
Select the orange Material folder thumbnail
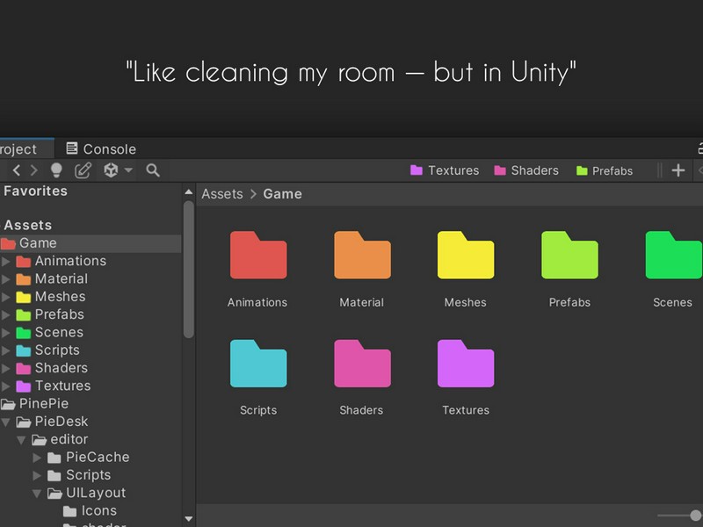coord(362,255)
